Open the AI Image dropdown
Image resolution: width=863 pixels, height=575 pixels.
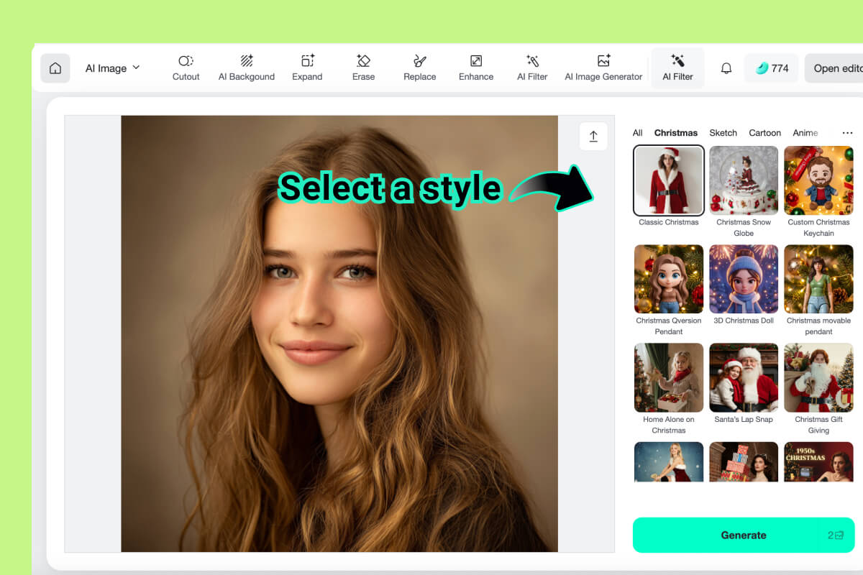(x=111, y=68)
